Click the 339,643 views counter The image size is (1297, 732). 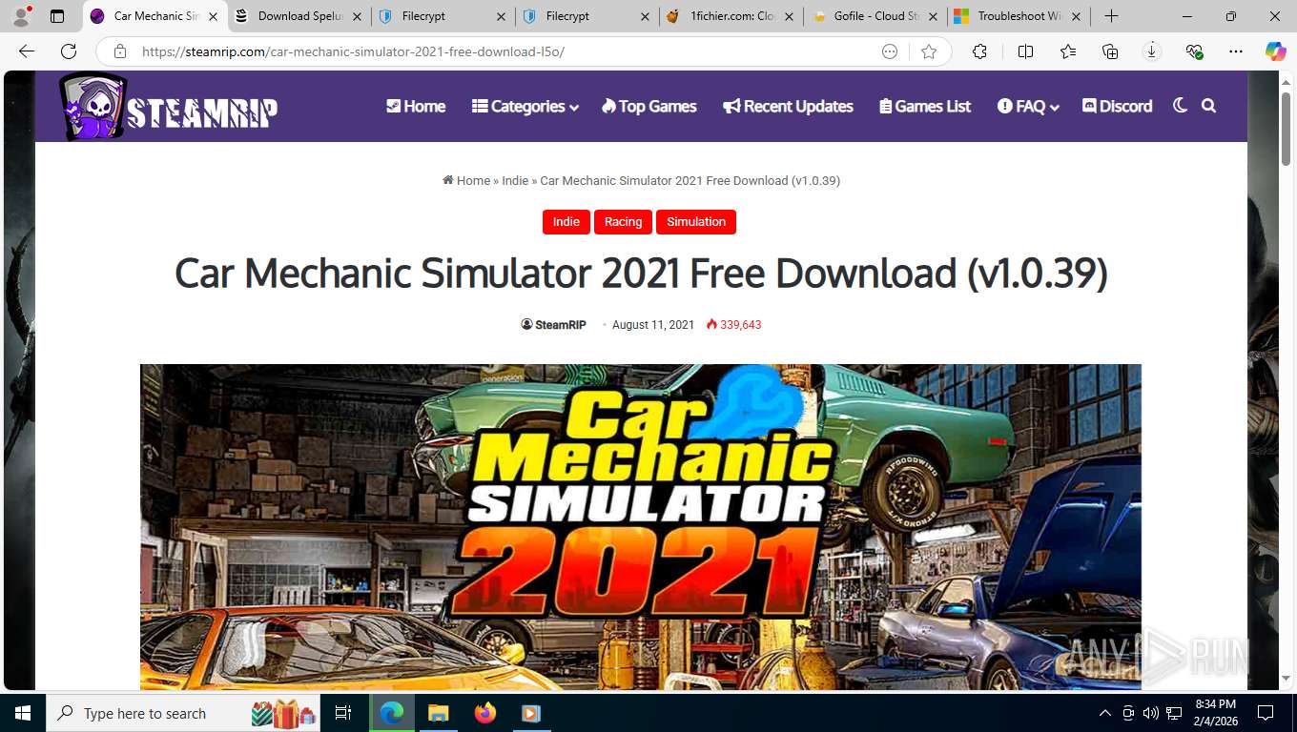(733, 325)
